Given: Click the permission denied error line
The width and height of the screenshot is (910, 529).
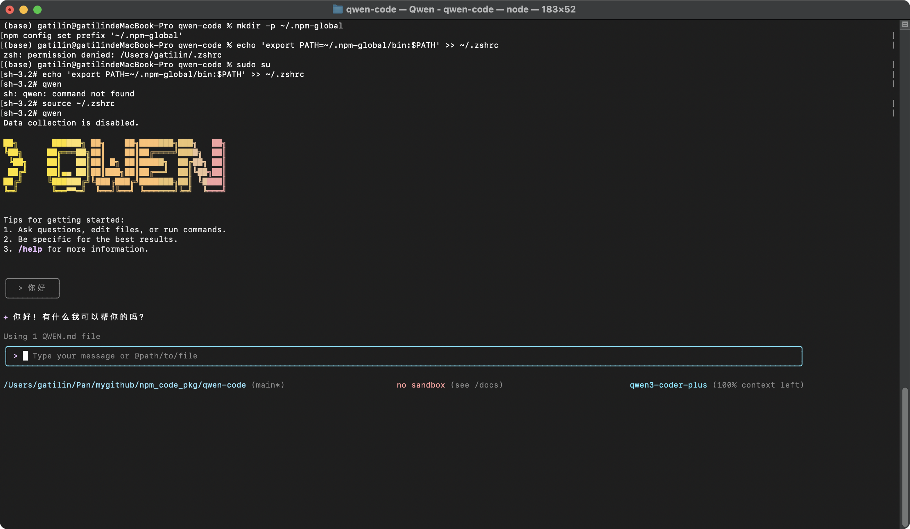Looking at the screenshot, I should click(112, 55).
